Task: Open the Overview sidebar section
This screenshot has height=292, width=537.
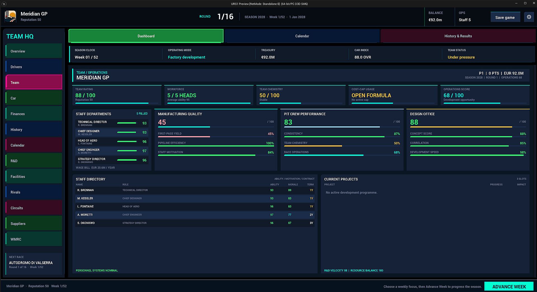Action: pos(34,51)
